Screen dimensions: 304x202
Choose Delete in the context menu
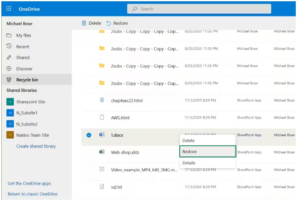pos(207,141)
